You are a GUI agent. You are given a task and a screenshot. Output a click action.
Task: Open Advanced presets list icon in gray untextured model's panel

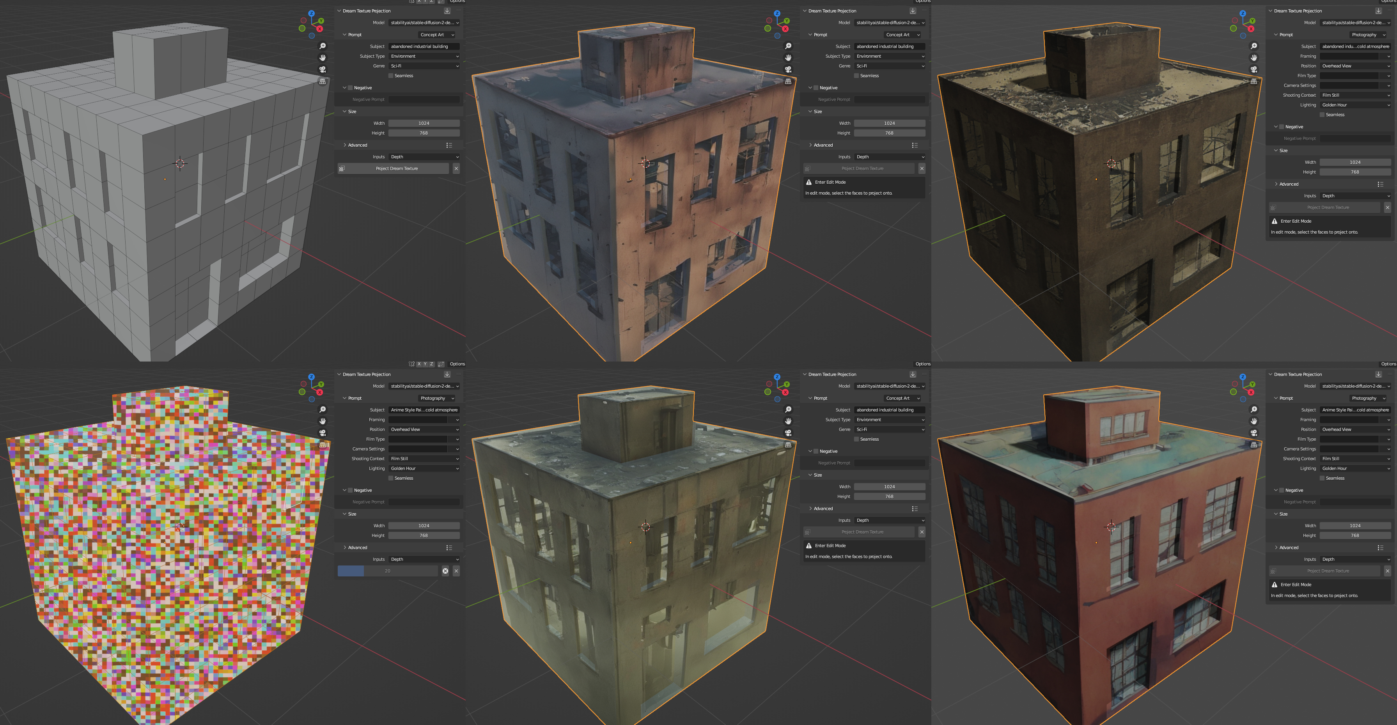coord(449,145)
